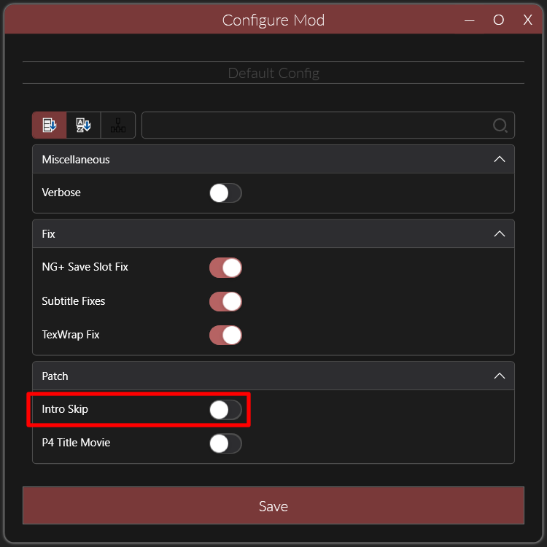Select the tree hierarchy view icon
This screenshot has height=547, width=547.
118,125
